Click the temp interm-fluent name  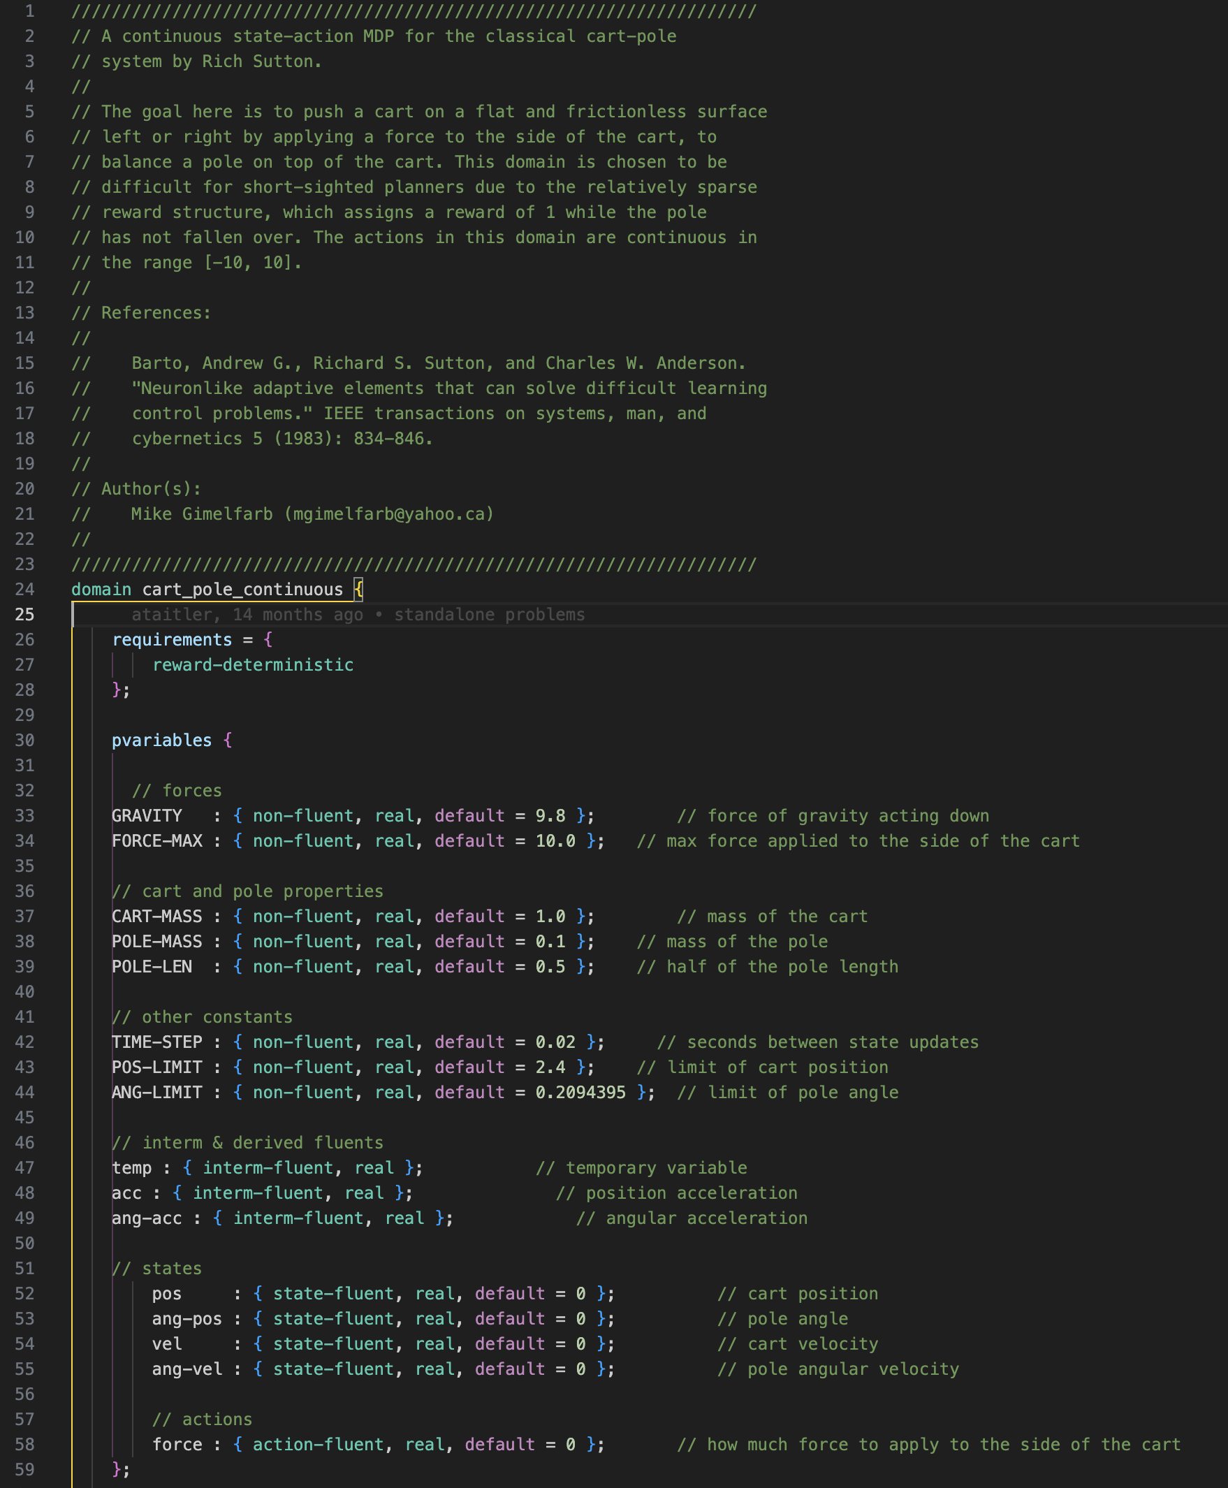(131, 1167)
